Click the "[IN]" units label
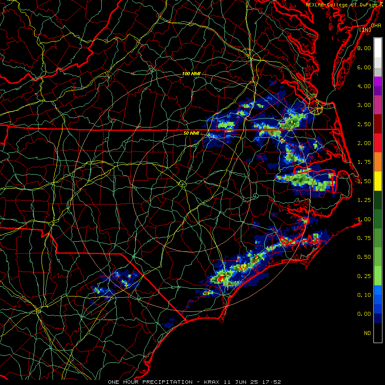Screen dimensions: 385x385 (x=365, y=30)
